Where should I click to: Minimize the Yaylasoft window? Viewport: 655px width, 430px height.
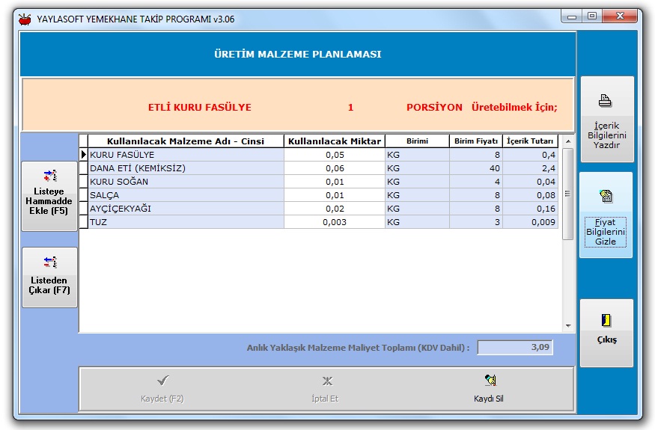[572, 16]
